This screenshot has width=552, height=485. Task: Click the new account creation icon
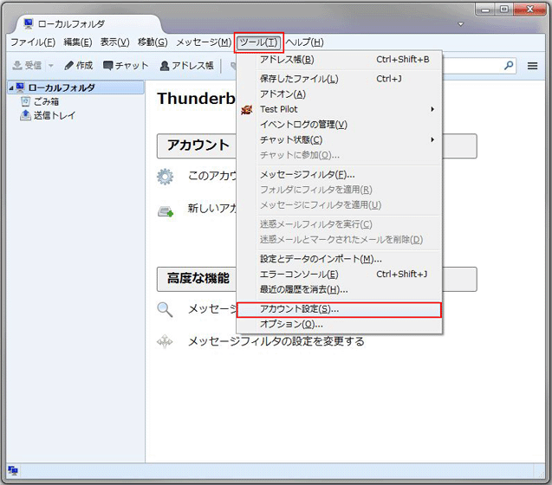coord(165,210)
